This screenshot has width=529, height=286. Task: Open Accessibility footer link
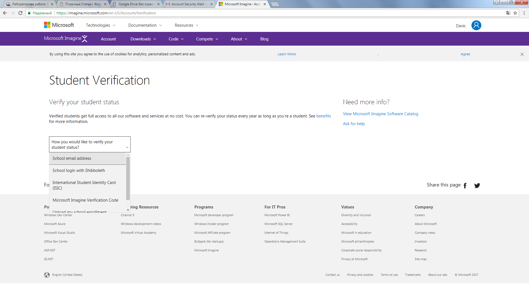click(x=349, y=224)
